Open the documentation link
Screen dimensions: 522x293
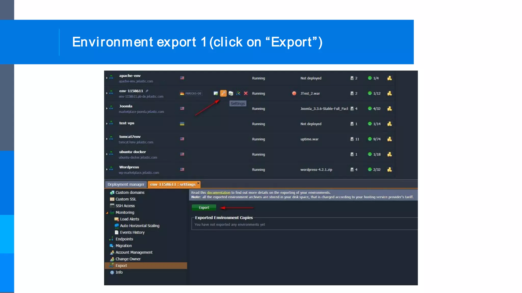click(218, 193)
